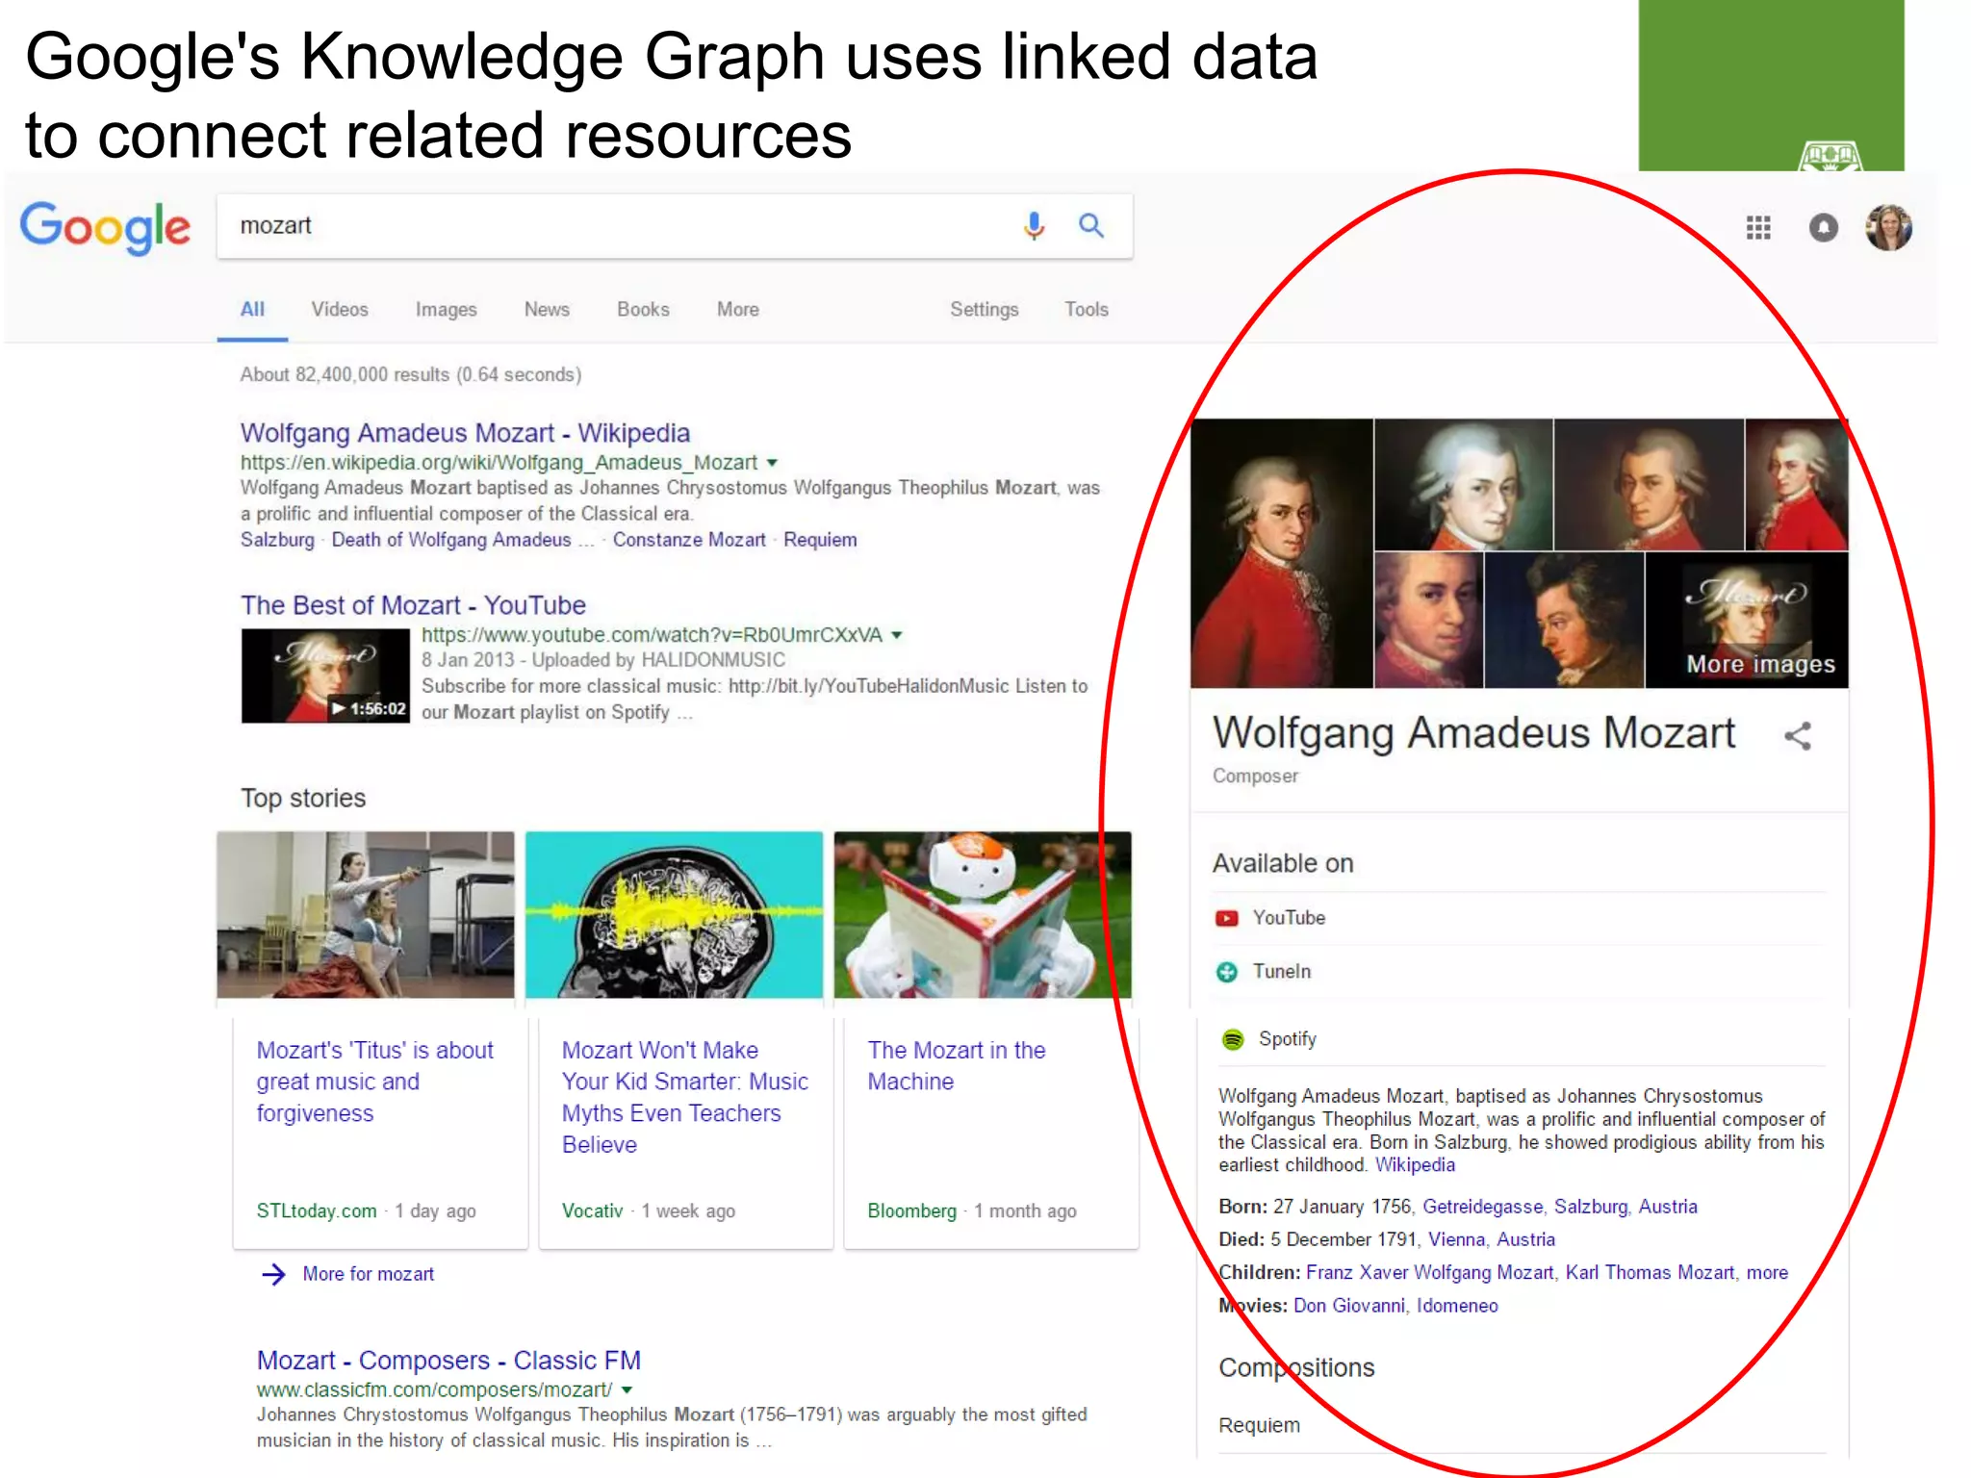Open the Tools menu
The width and height of the screenshot is (1971, 1478).
click(1087, 310)
